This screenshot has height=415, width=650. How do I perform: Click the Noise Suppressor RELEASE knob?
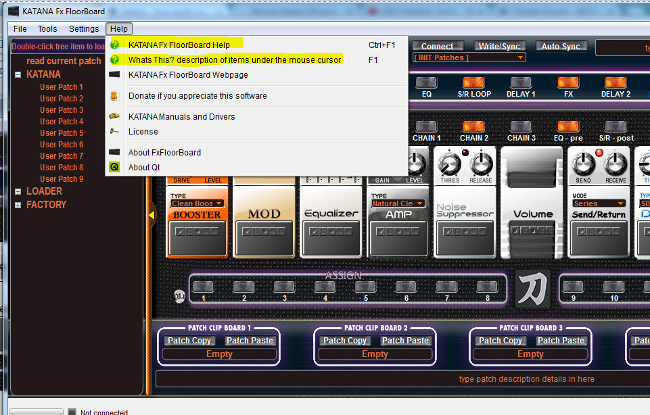coord(481,164)
